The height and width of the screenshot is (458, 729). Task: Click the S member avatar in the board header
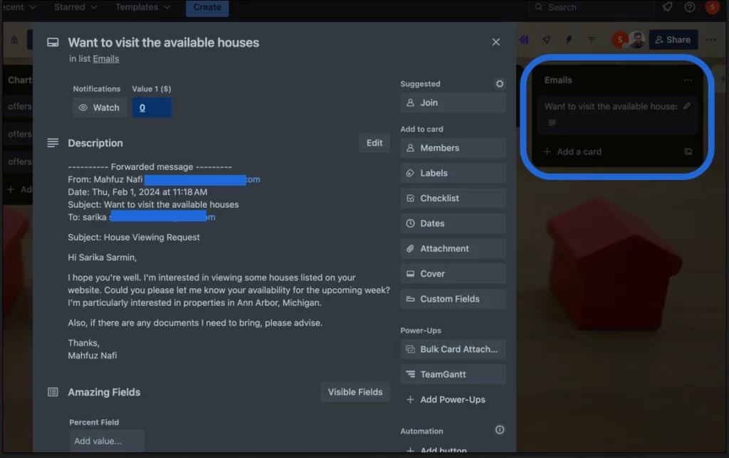click(x=620, y=40)
